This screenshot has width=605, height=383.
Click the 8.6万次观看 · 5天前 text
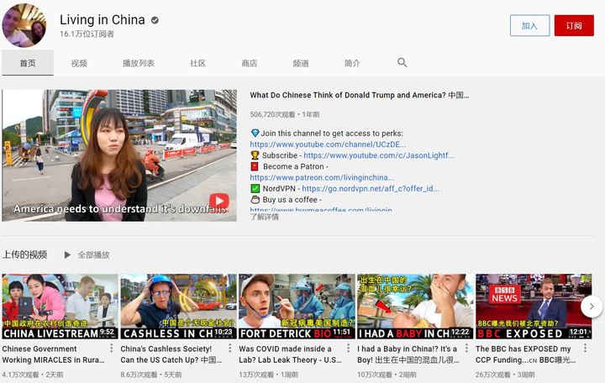point(151,375)
